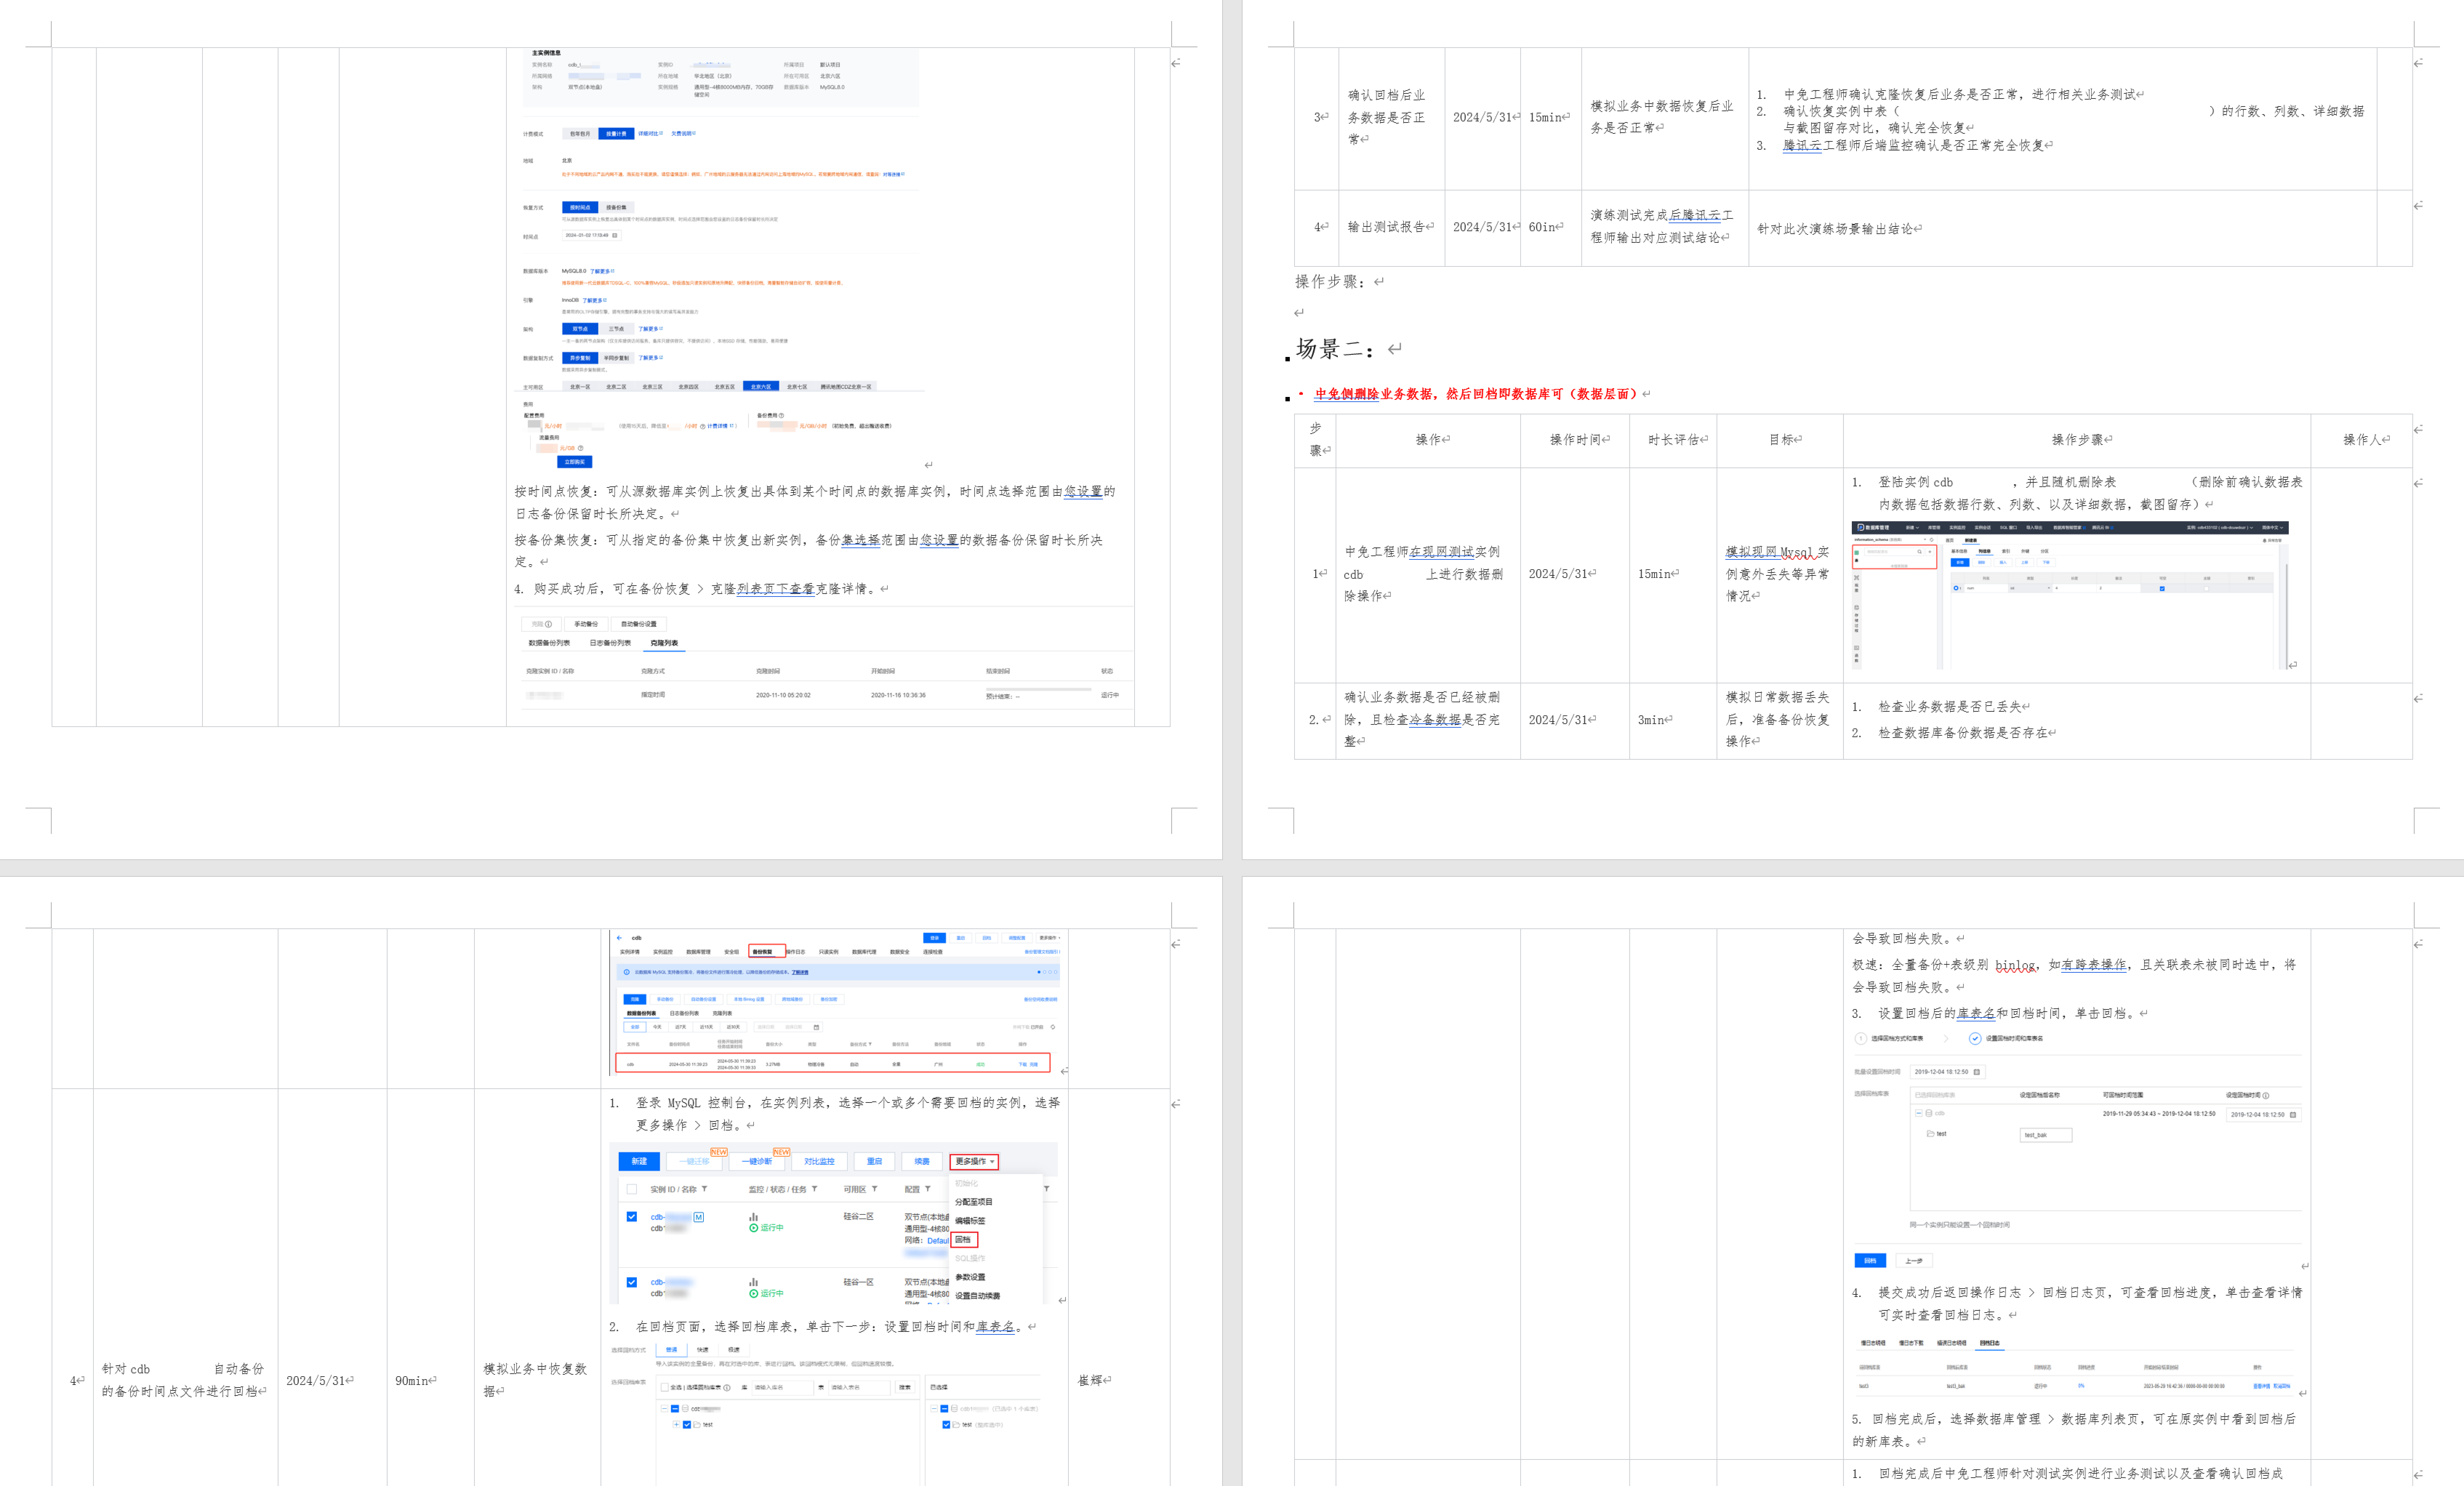Click 搜索 button beside table name input
The height and width of the screenshot is (1486, 2464).
point(905,1387)
